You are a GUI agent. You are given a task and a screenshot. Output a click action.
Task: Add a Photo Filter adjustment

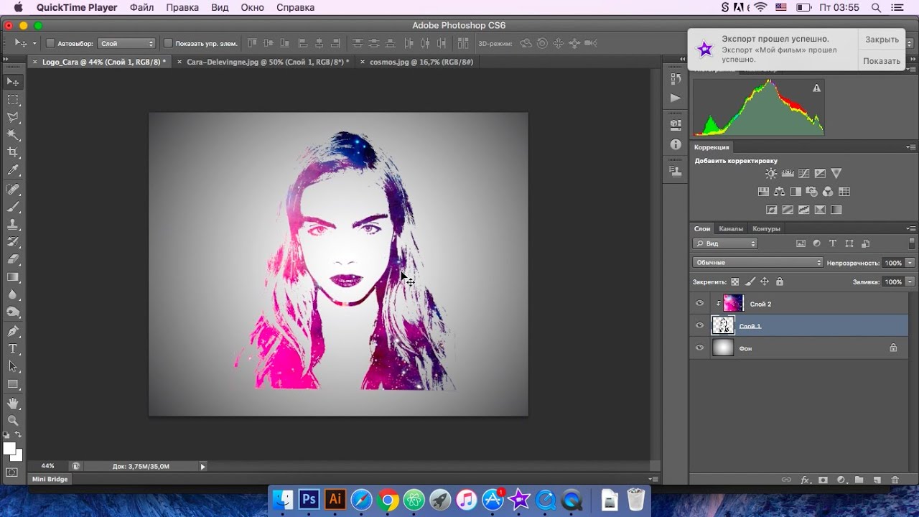pyautogui.click(x=812, y=192)
